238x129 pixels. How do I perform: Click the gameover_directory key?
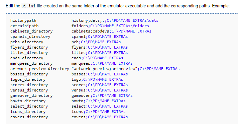(31, 95)
